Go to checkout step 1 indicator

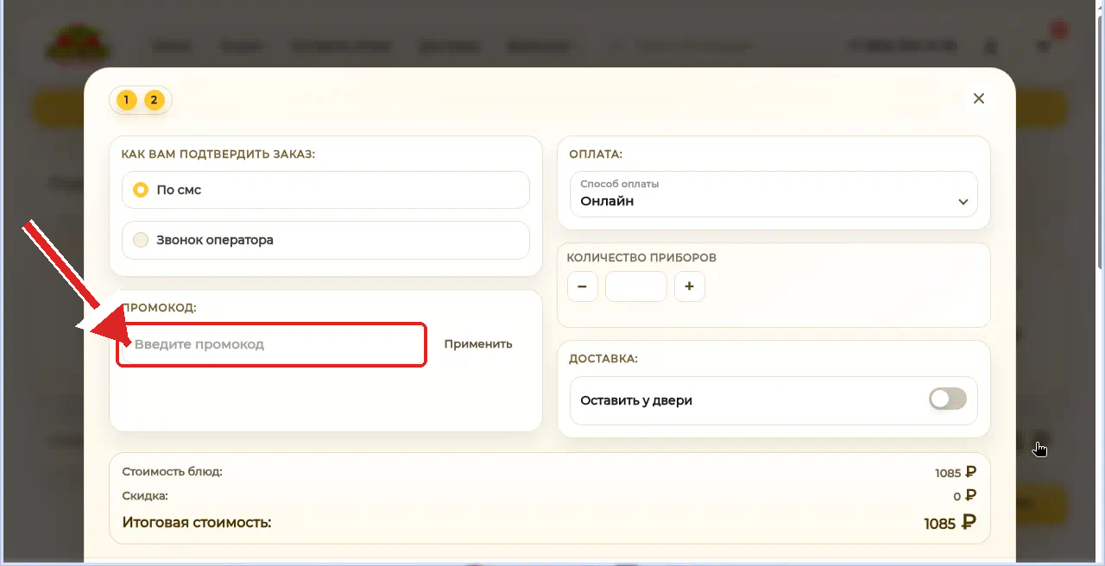click(x=126, y=100)
